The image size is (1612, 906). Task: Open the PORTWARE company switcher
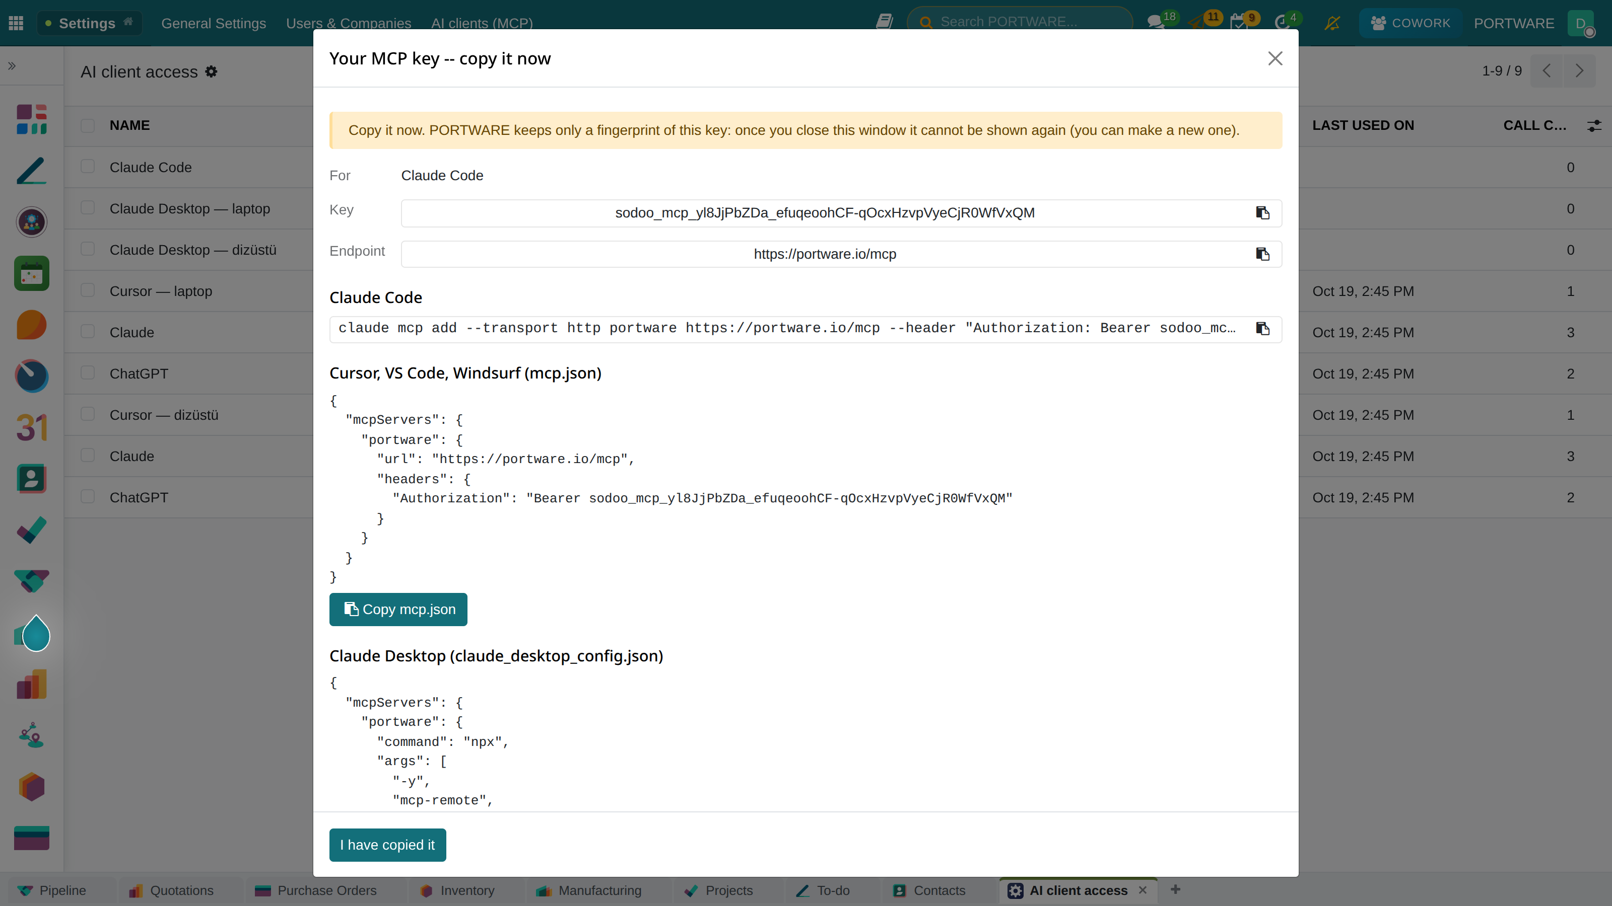[1514, 23]
